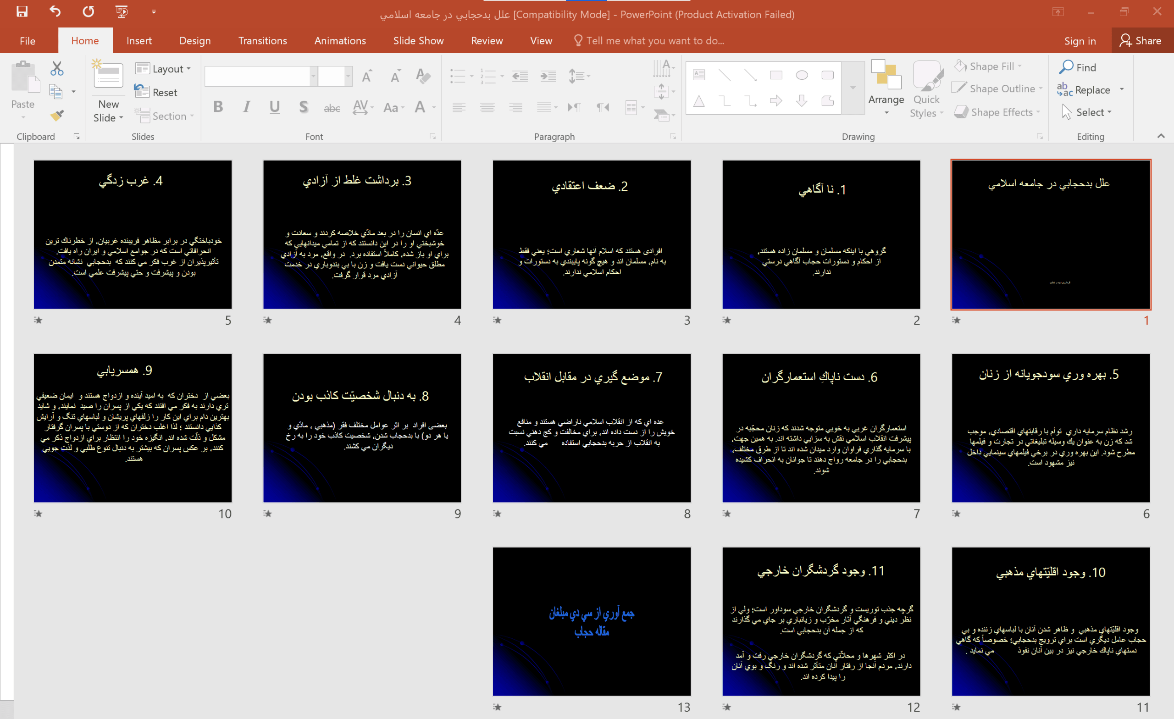Toggle Strikethrough formatting
The height and width of the screenshot is (719, 1174).
(332, 108)
